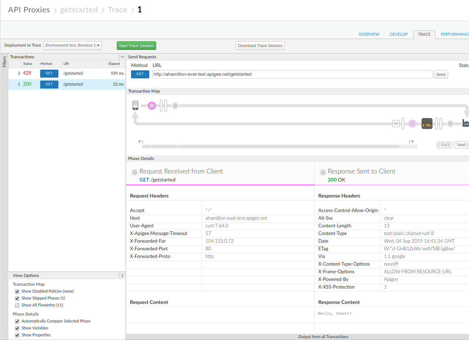Open the Environment test, Revision 1 dropdown
Screen dimensions: 469x340
(x=73, y=46)
